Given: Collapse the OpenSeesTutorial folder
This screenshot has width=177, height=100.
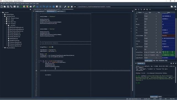Looking at the screenshot, I should (x=3, y=16).
